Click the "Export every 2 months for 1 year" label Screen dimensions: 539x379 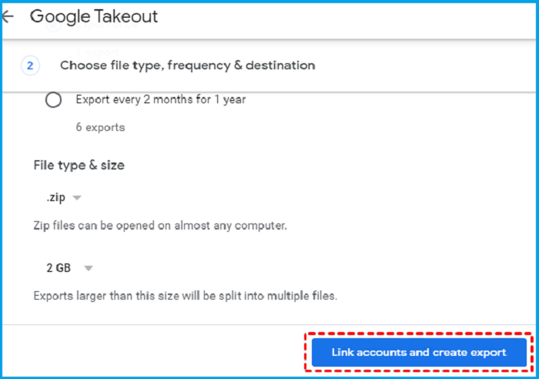click(160, 99)
